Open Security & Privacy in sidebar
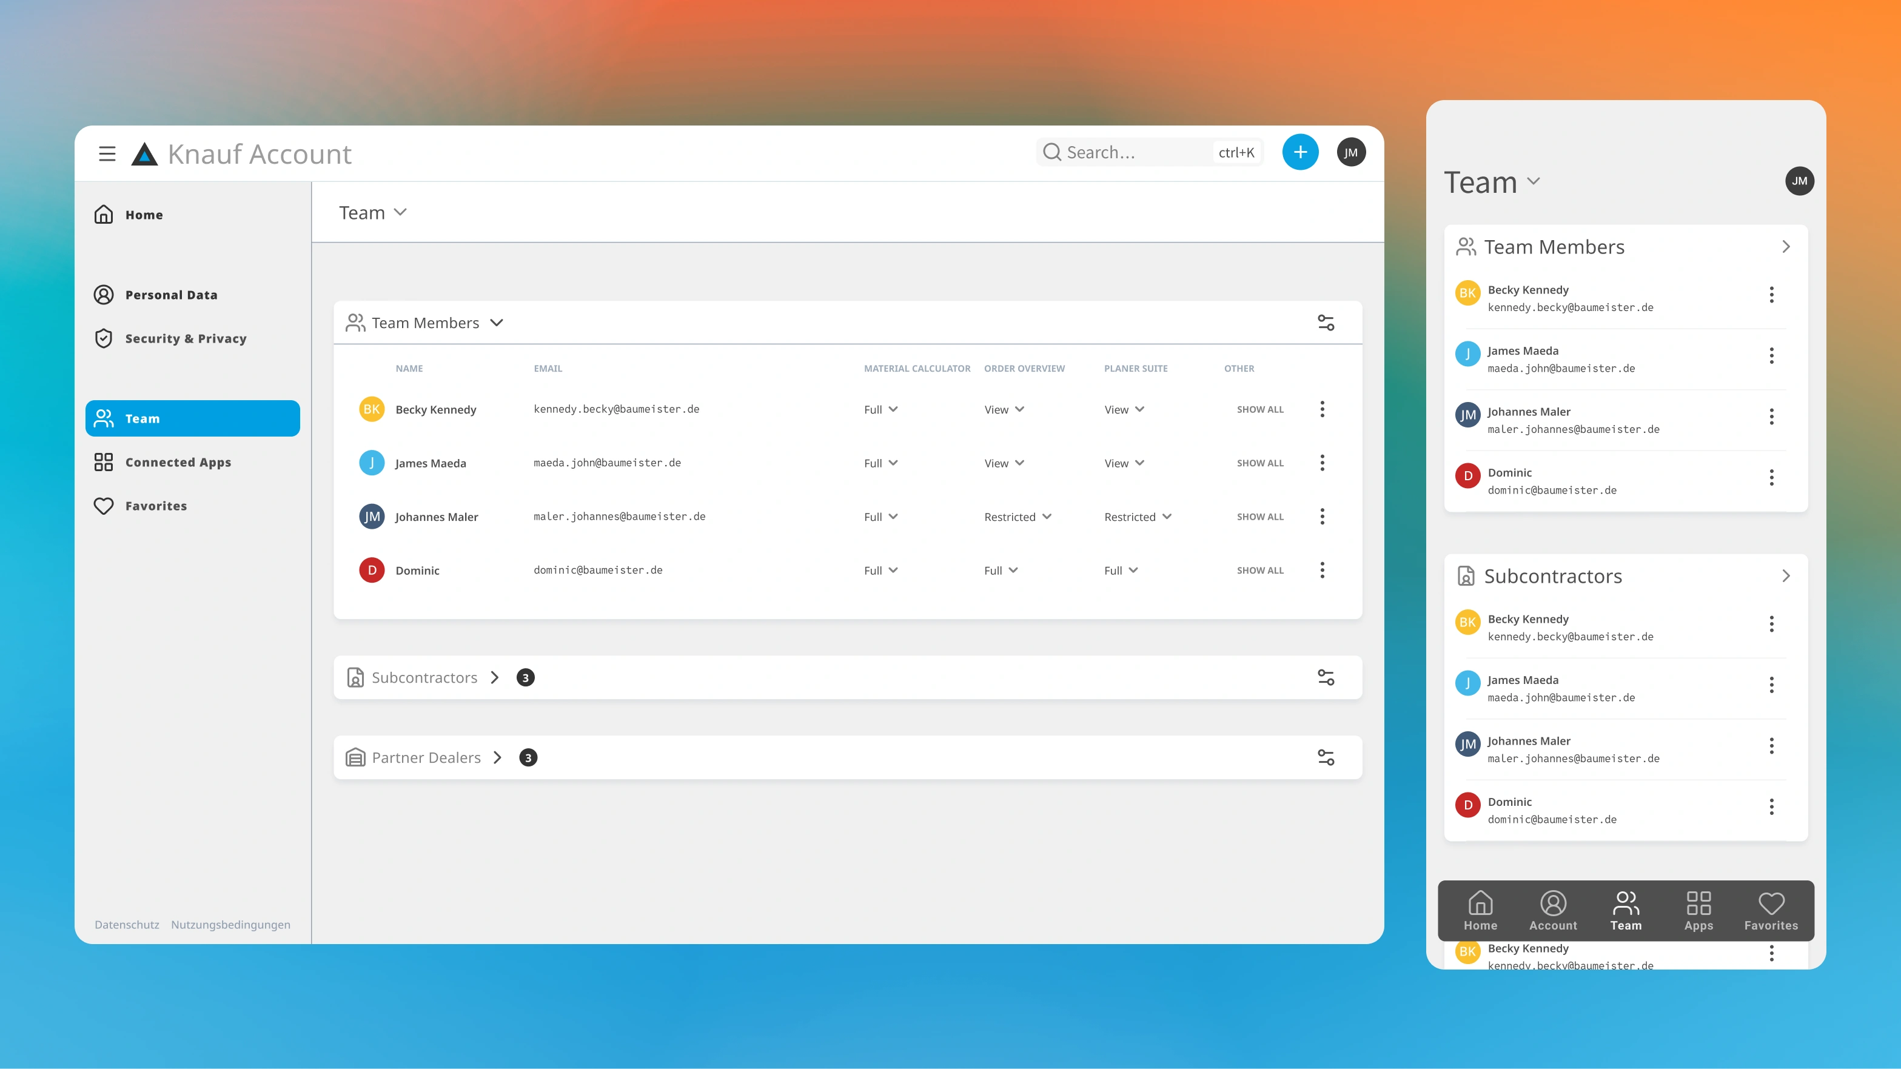Screen dimensions: 1901x1069 pos(185,338)
